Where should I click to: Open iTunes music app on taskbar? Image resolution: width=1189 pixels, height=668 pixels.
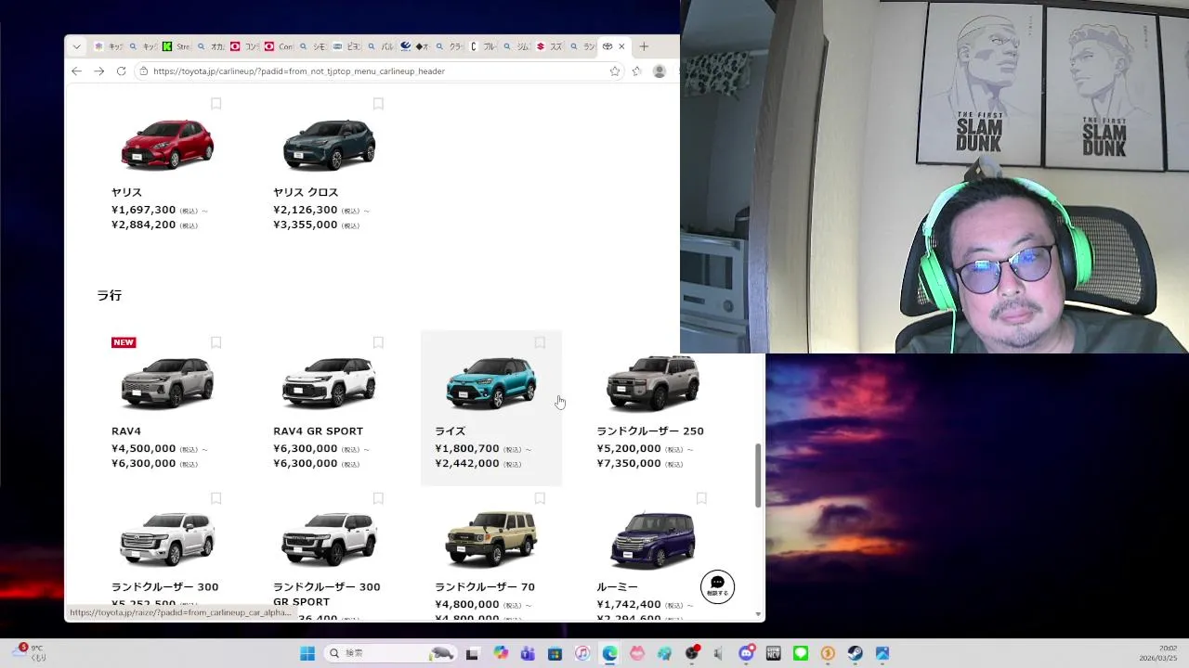coord(582,653)
